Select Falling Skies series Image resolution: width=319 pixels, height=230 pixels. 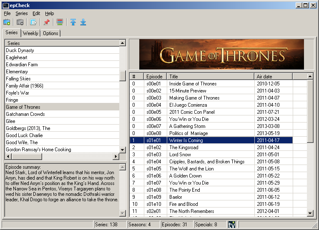(62, 78)
